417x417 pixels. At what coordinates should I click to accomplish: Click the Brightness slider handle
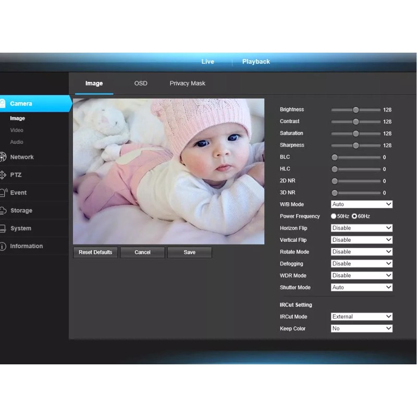tap(355, 110)
